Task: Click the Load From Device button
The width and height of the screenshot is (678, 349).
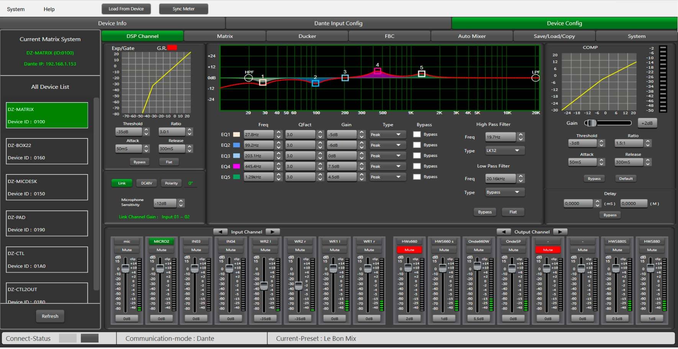Action: [x=126, y=9]
